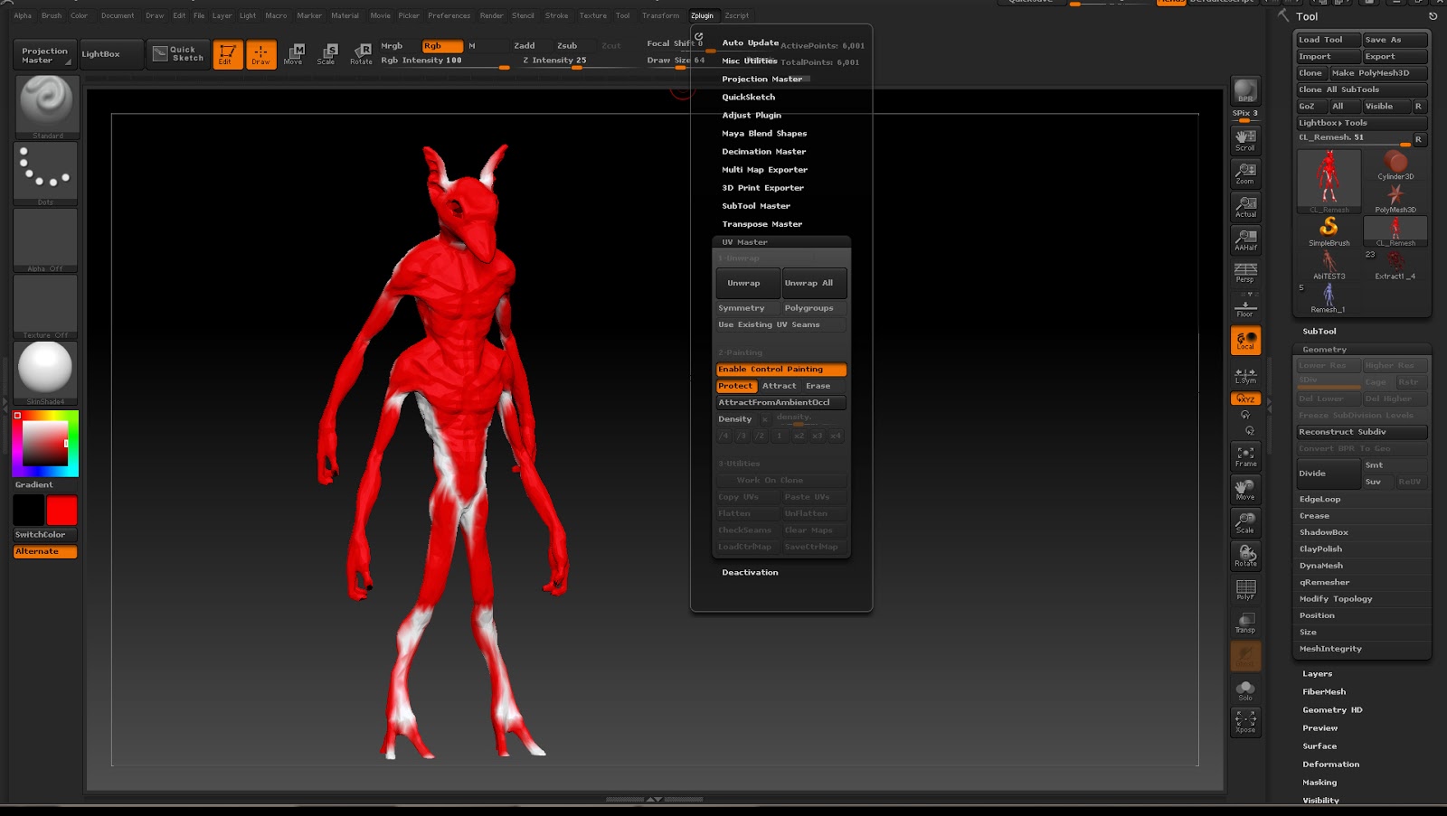Viewport: 1447px width, 816px height.
Task: Click the Scroll document navigation icon
Action: (1245, 139)
